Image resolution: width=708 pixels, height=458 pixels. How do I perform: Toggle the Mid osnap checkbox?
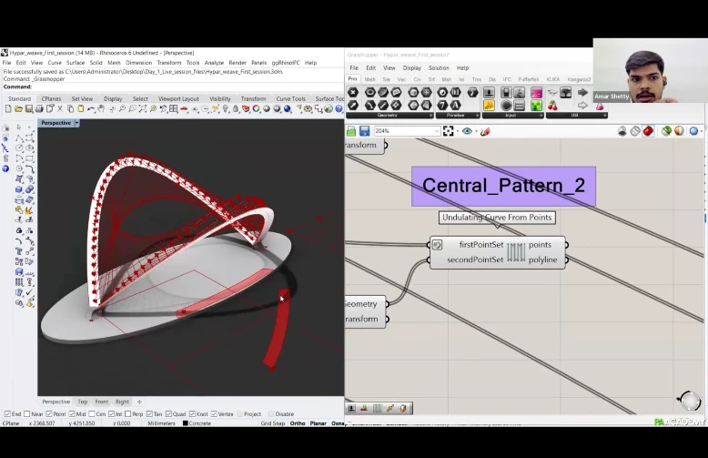pyautogui.click(x=72, y=414)
